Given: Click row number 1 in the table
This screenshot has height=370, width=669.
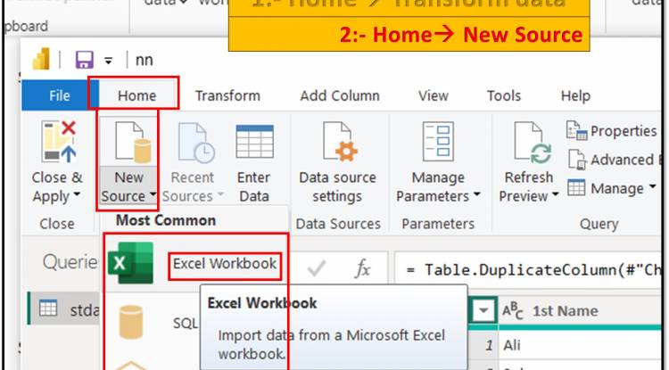Looking at the screenshot, I should pos(489,345).
